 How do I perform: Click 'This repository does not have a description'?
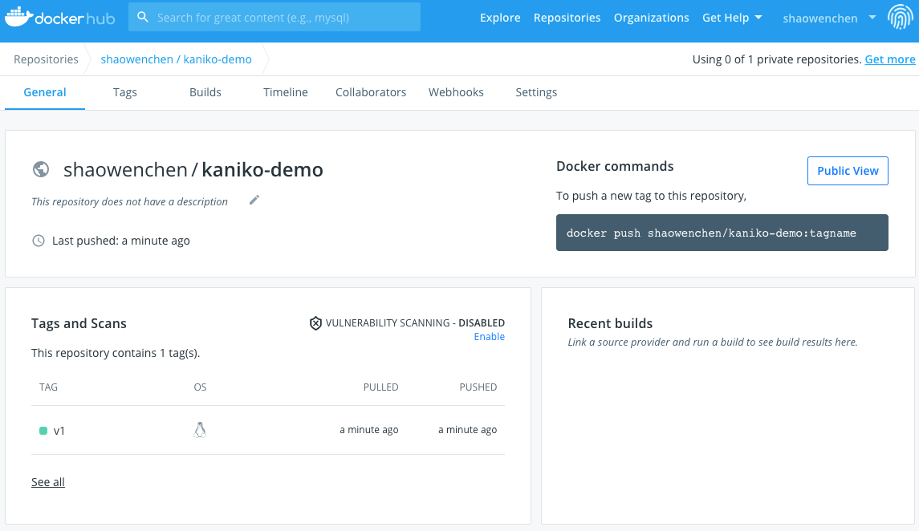coord(129,201)
